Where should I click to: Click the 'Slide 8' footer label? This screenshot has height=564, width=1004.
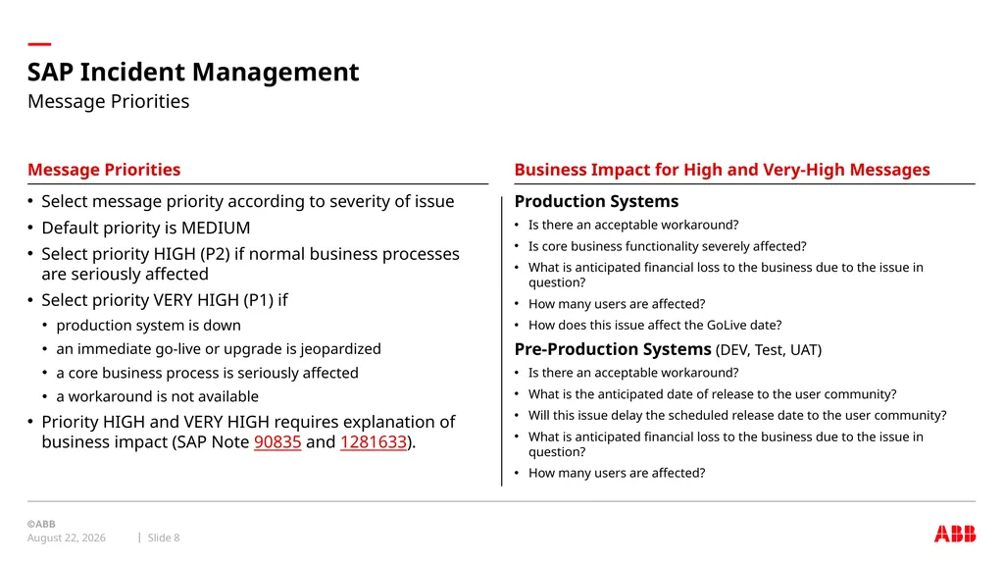coord(164,538)
